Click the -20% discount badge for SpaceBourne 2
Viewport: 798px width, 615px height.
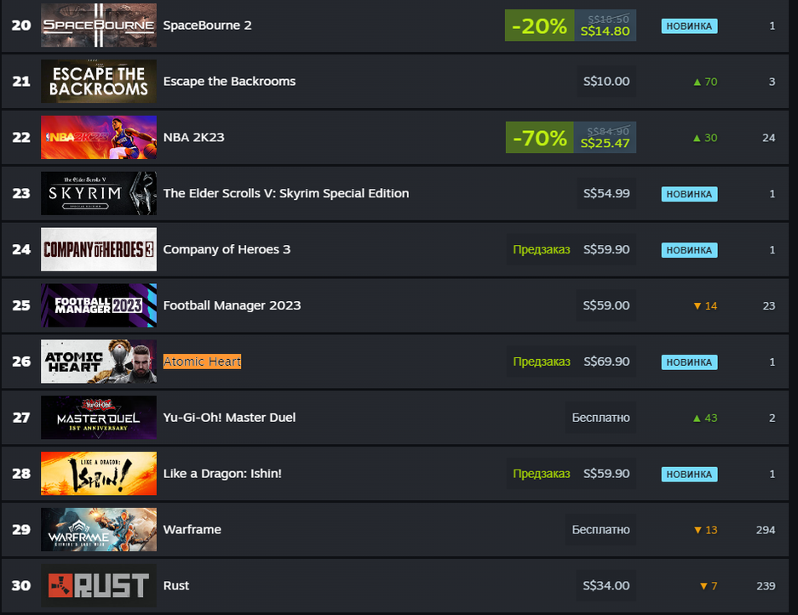(x=539, y=26)
